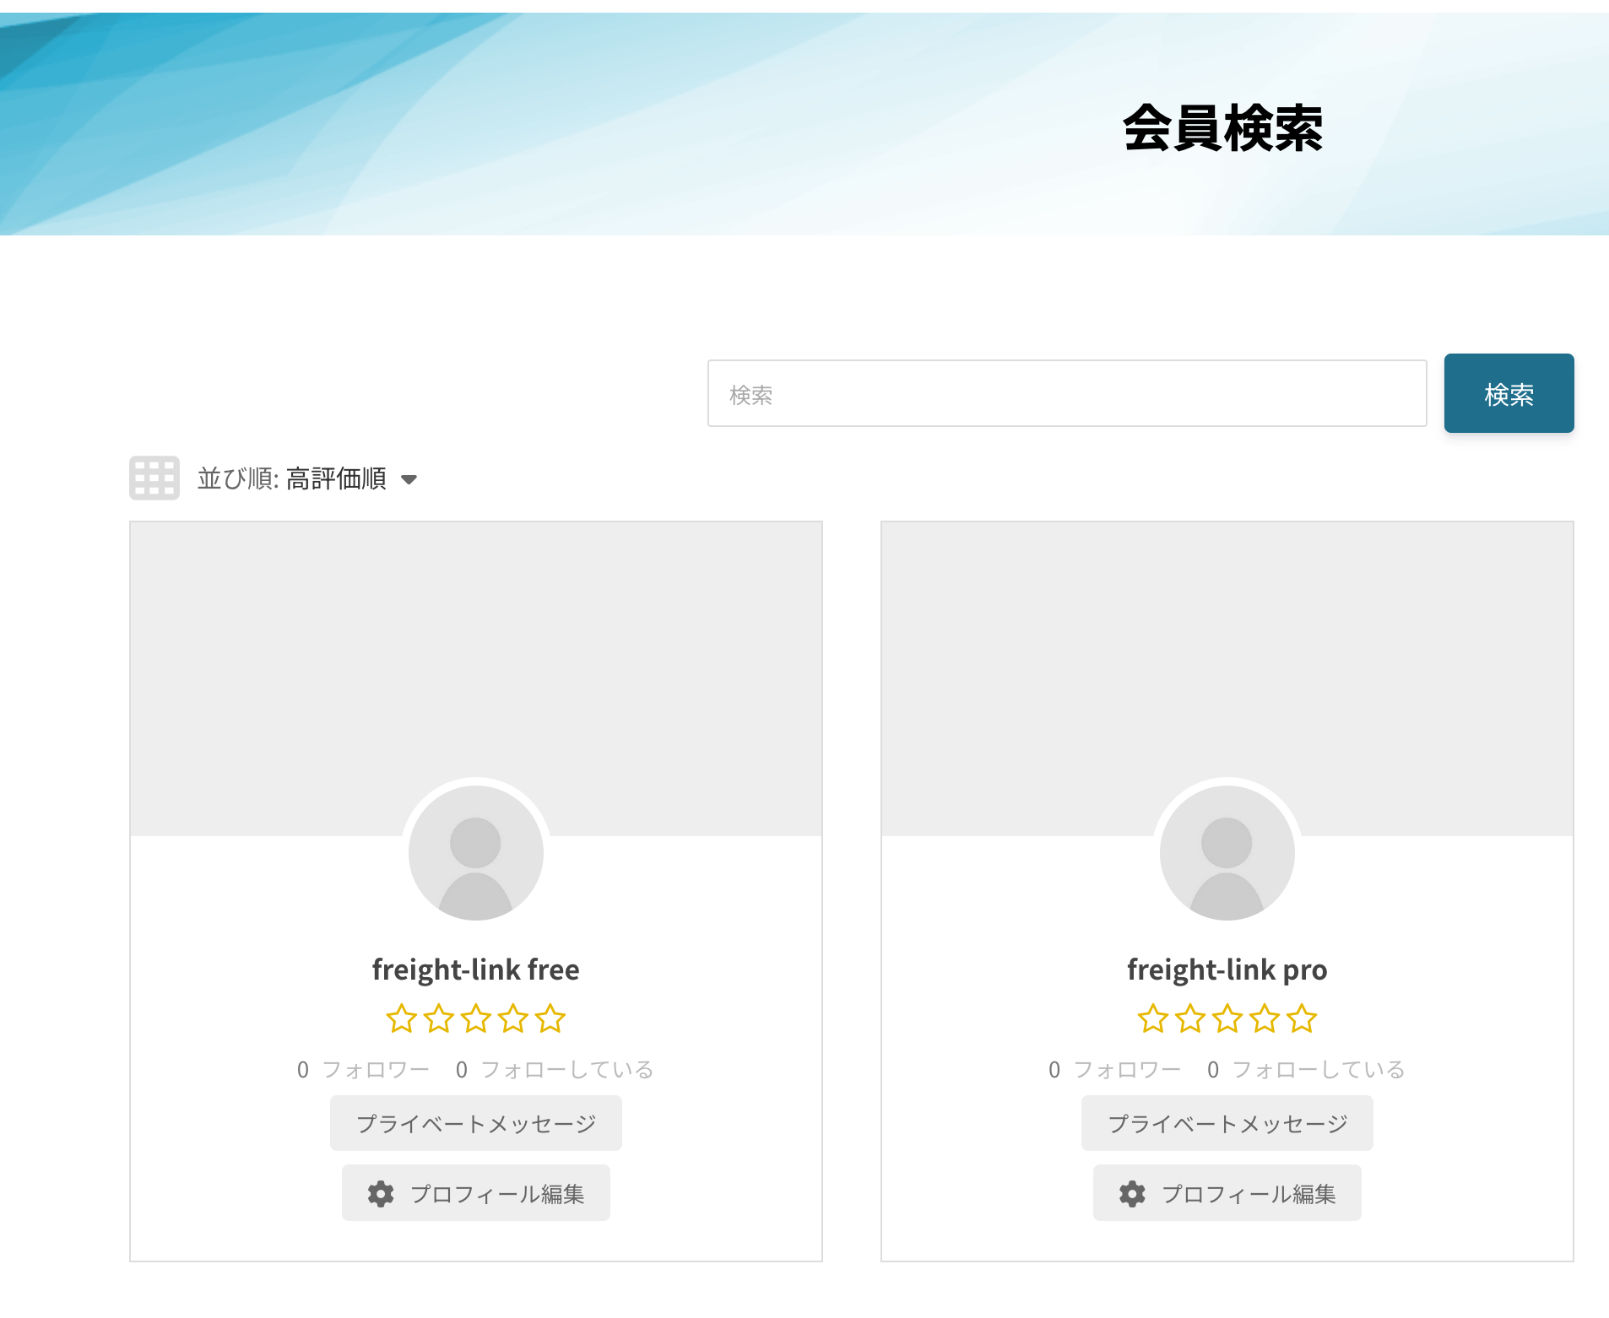The height and width of the screenshot is (1318, 1609).
Task: Click freight-link free avatar icon
Action: click(x=475, y=852)
